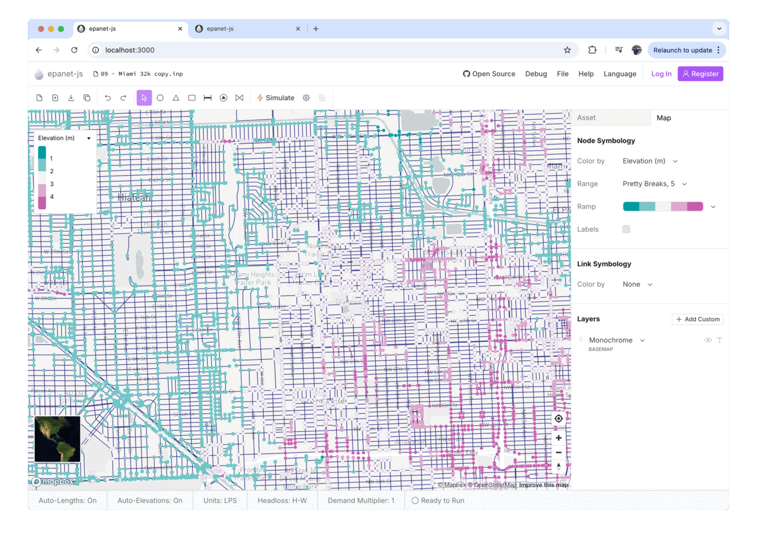Select the junction circle tool
757x547 pixels.
pyautogui.click(x=160, y=98)
